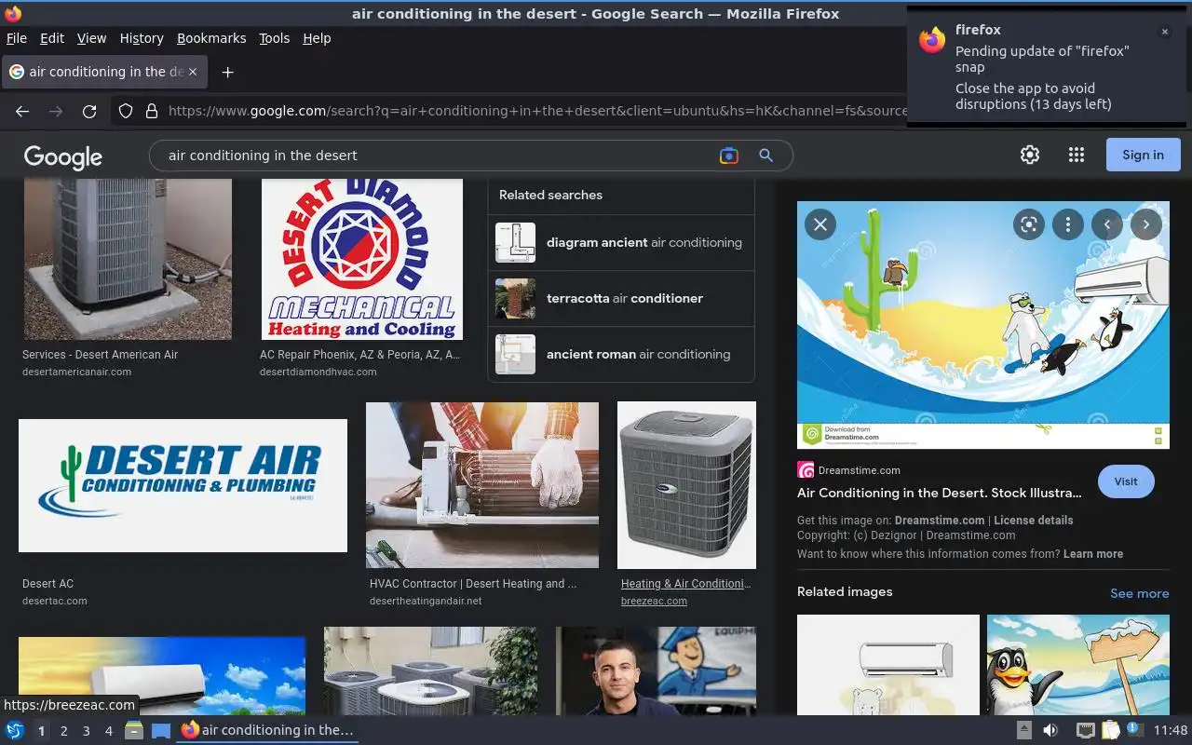Open See more related images
This screenshot has width=1192, height=745.
[x=1139, y=593]
